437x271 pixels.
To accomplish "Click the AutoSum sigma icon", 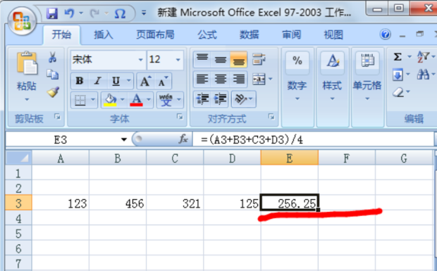I will click(398, 57).
